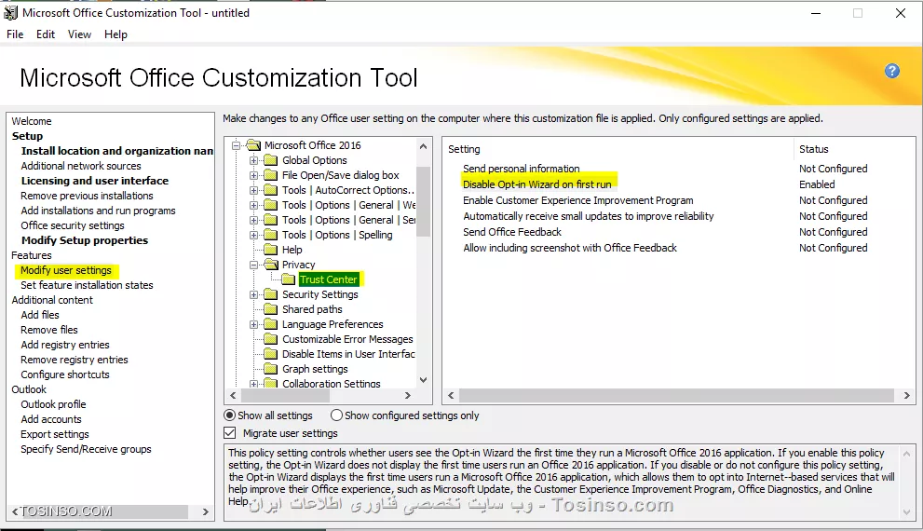Open the Edit menu

click(x=46, y=34)
